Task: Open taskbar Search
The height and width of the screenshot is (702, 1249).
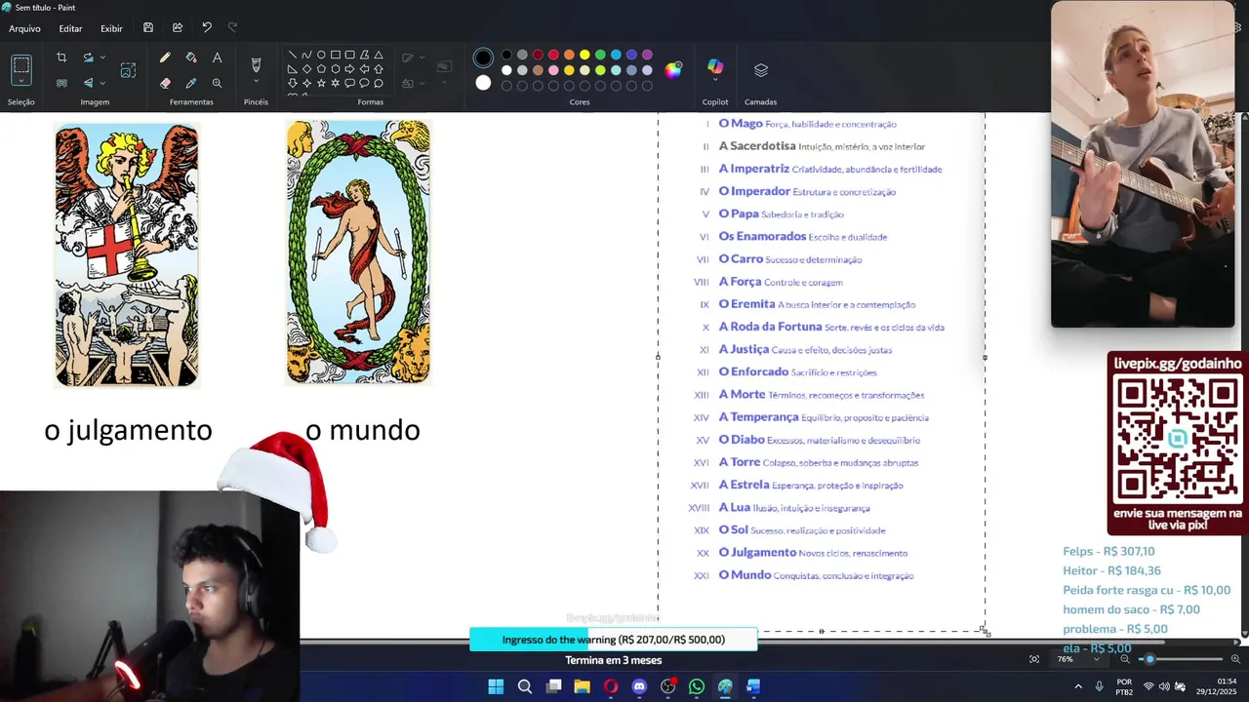Action: pyautogui.click(x=525, y=686)
